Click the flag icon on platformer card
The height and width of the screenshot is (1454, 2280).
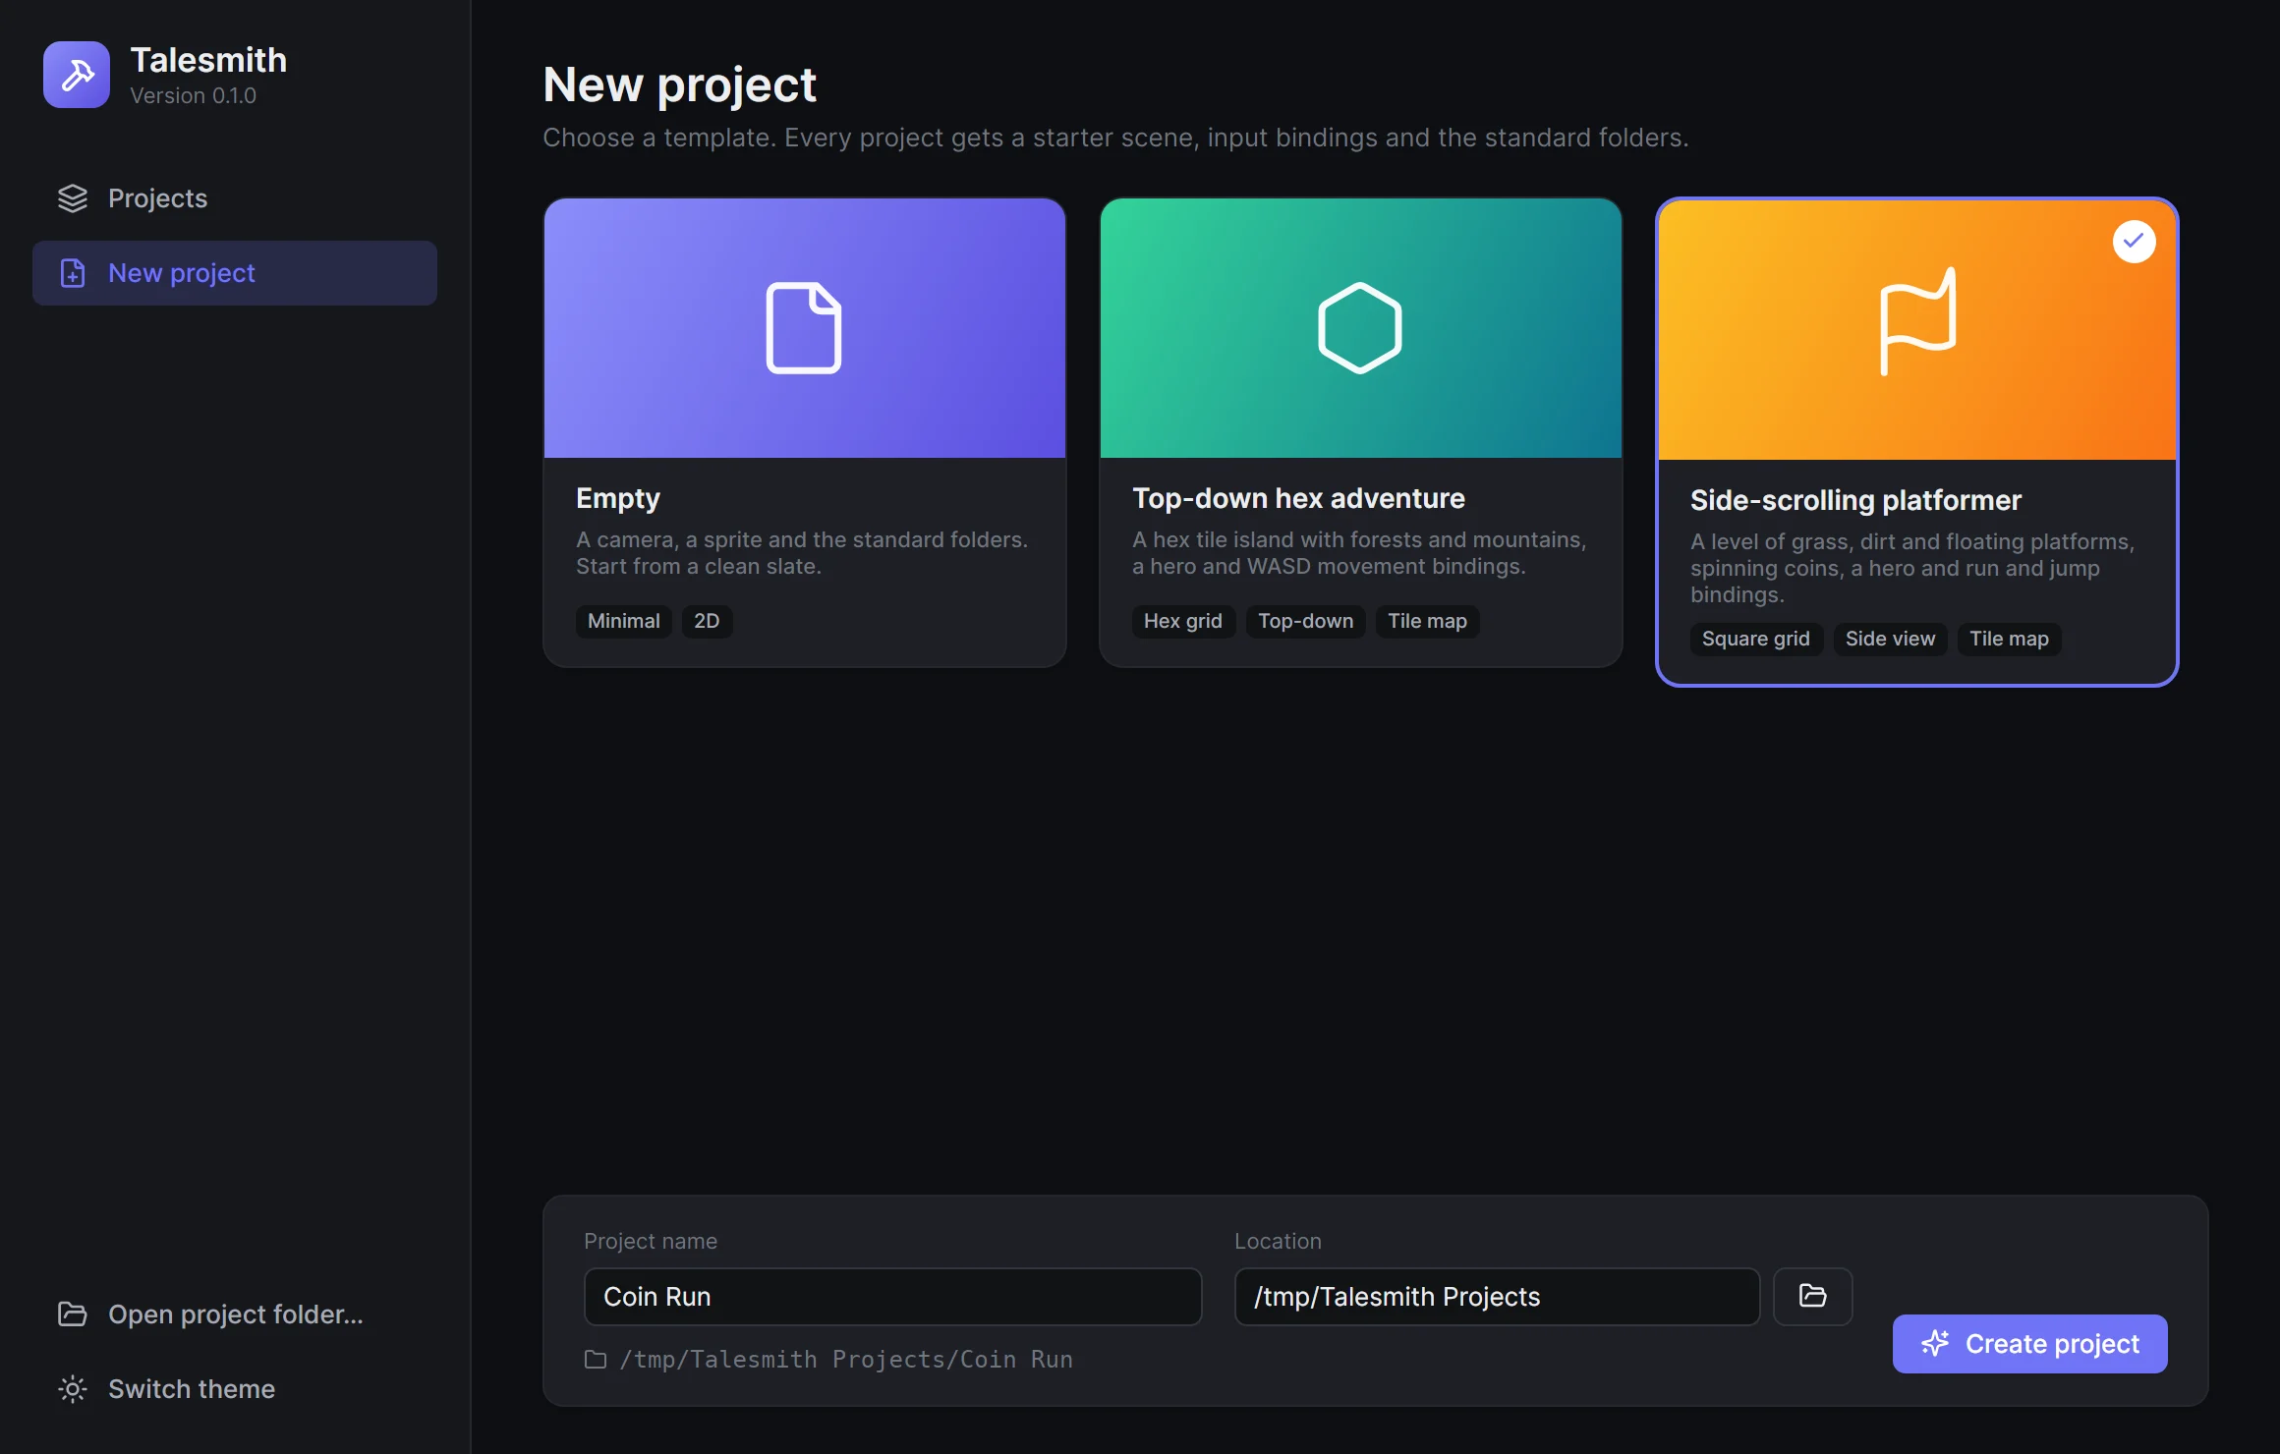(x=1917, y=321)
